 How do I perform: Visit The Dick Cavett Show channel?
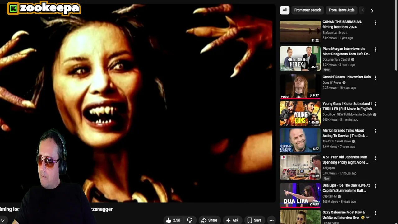[x=337, y=142]
